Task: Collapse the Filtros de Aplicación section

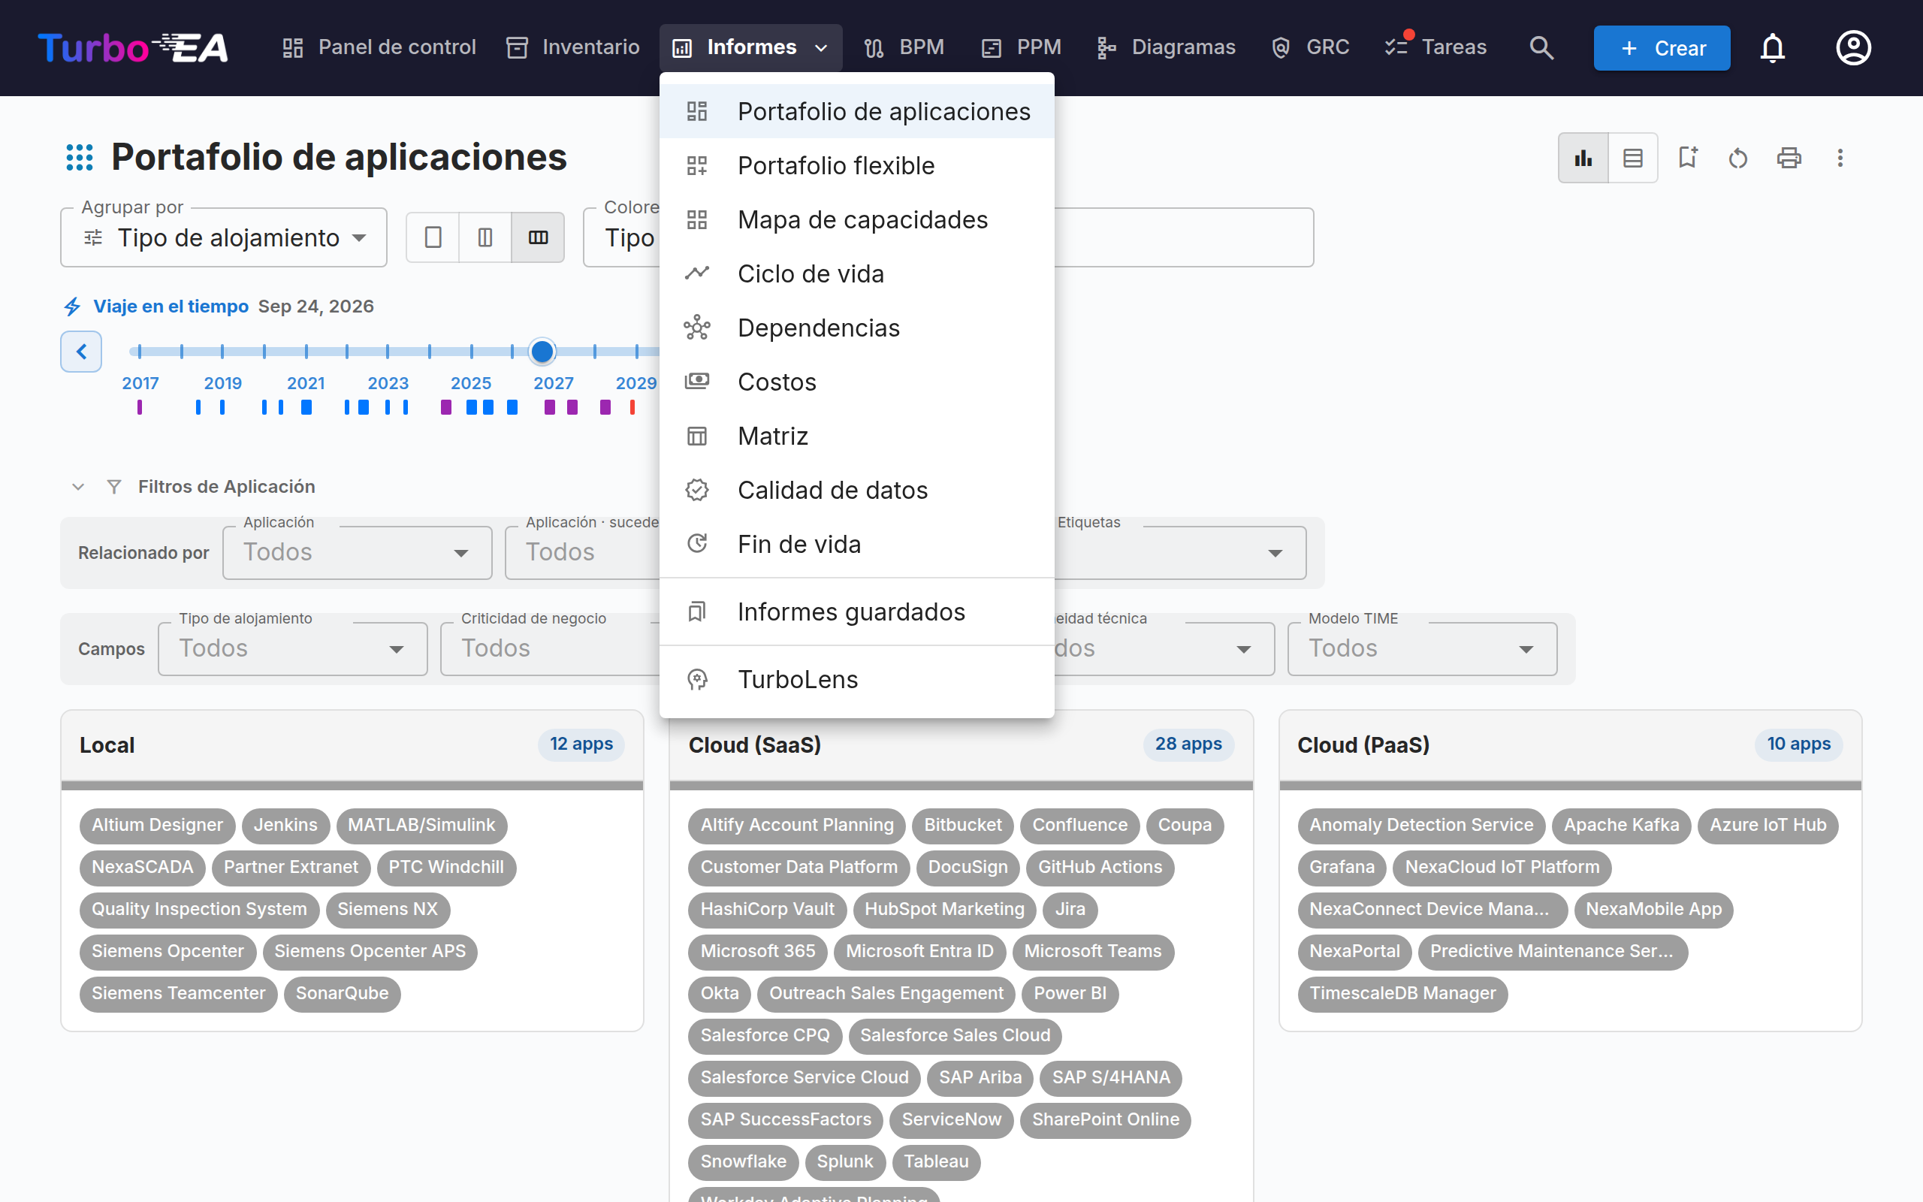Action: click(x=78, y=487)
